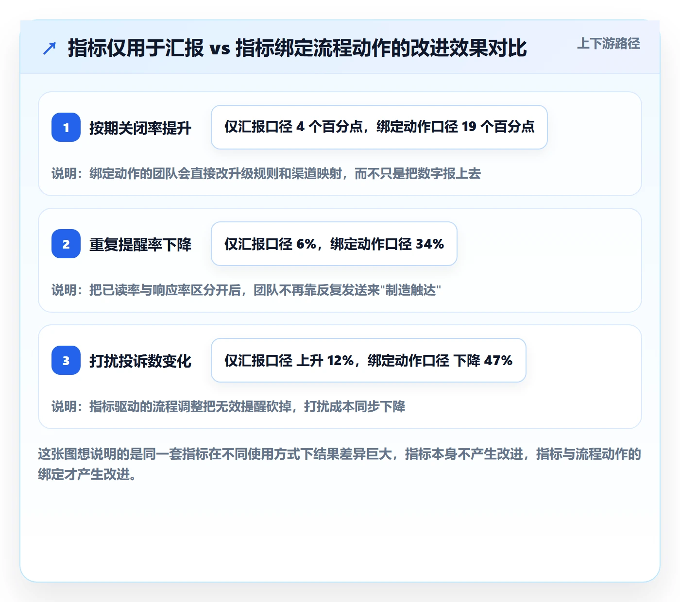Click the note about 升级规则和渠道映射

pos(266,173)
